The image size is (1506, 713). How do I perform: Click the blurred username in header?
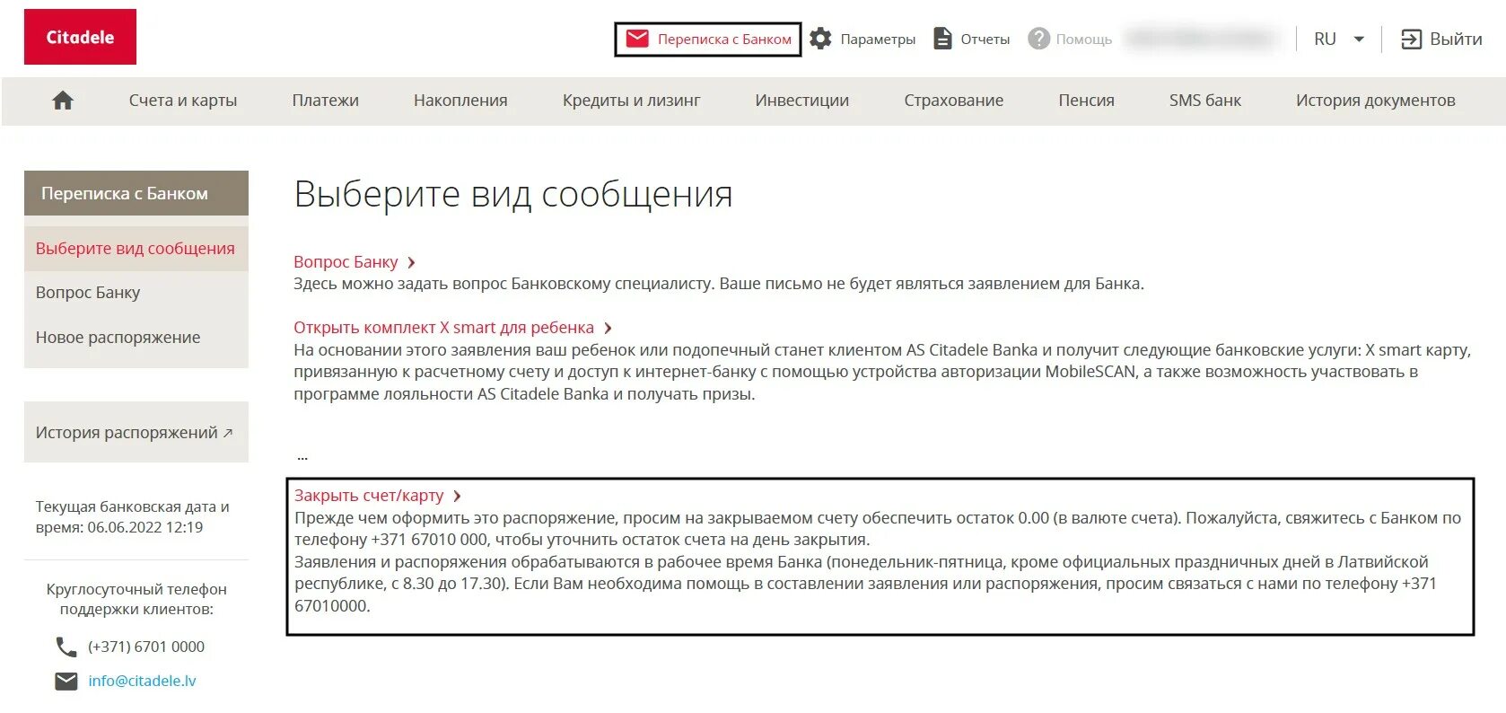point(1201,39)
